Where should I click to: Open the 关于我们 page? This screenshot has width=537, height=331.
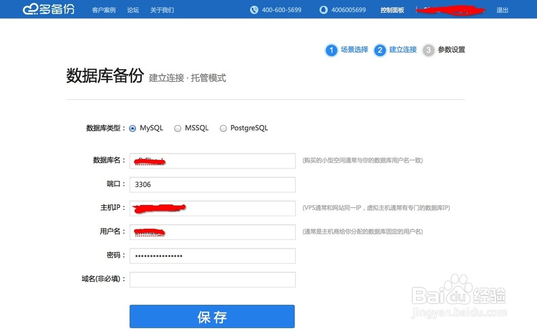click(162, 9)
